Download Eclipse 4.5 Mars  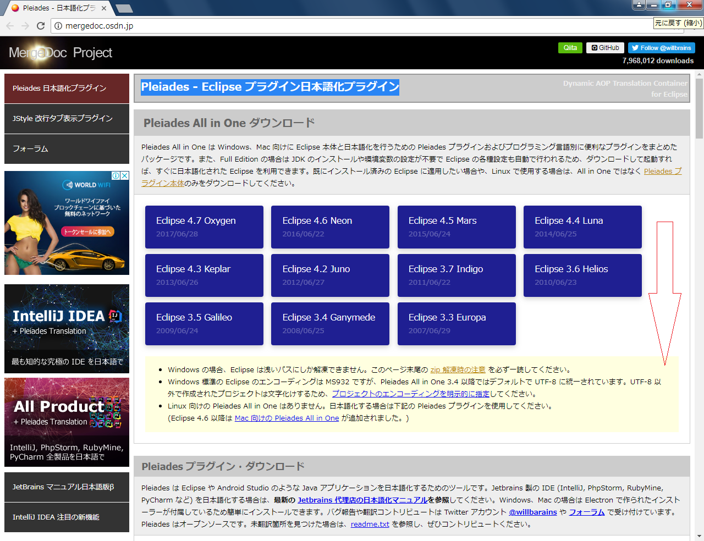click(x=457, y=227)
